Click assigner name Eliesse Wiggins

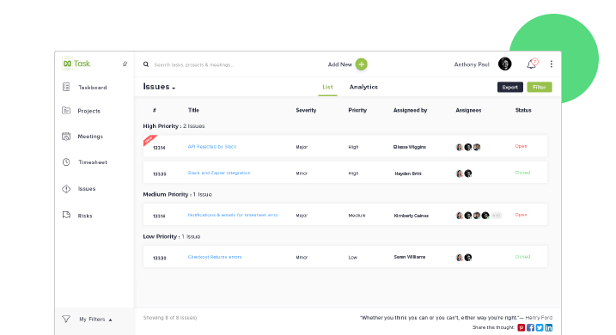tap(409, 147)
